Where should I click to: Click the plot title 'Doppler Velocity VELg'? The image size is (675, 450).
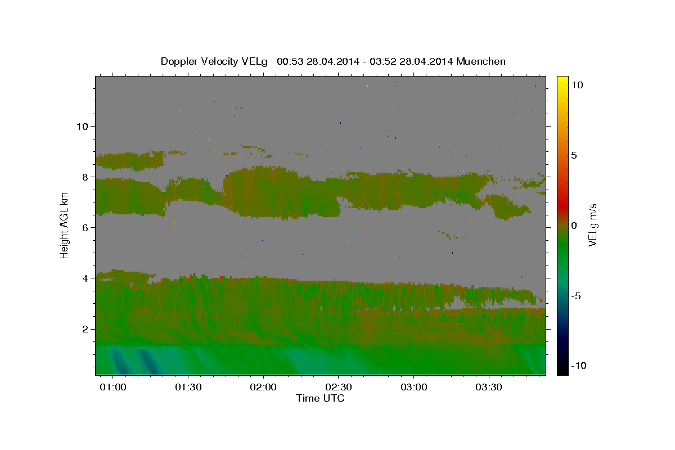click(215, 61)
